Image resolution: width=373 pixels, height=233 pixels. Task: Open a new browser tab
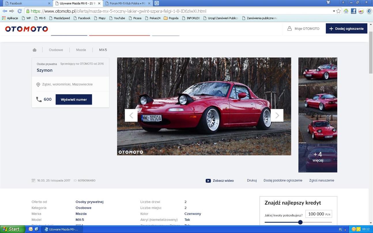click(x=157, y=3)
